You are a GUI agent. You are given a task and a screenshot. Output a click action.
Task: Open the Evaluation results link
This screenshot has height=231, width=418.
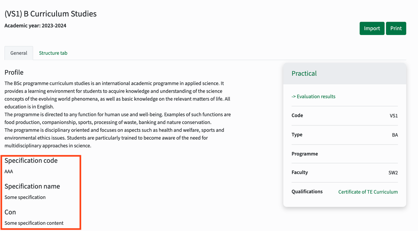click(313, 97)
